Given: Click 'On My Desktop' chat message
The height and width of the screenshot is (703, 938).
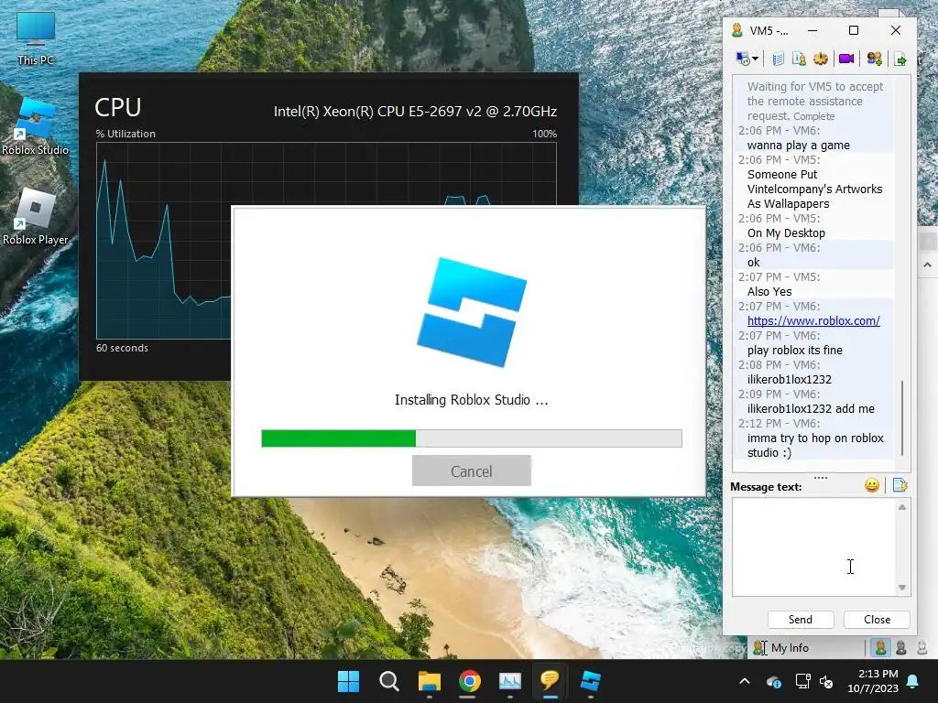Looking at the screenshot, I should (786, 233).
